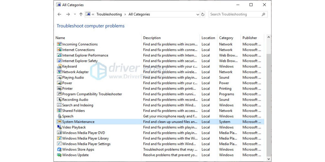Click the Internet Explorer Safety icon
This screenshot has height=162, width=325.
point(59,61)
